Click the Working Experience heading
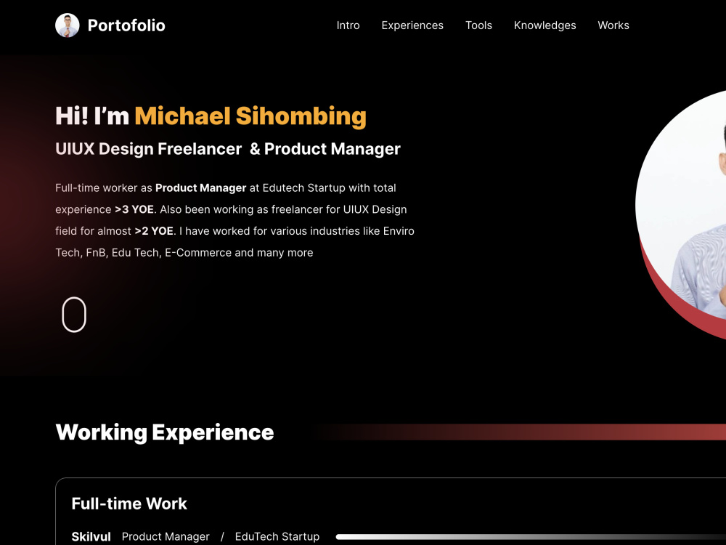The width and height of the screenshot is (726, 545). point(164,432)
